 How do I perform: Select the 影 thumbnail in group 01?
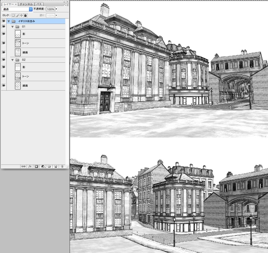18,34
